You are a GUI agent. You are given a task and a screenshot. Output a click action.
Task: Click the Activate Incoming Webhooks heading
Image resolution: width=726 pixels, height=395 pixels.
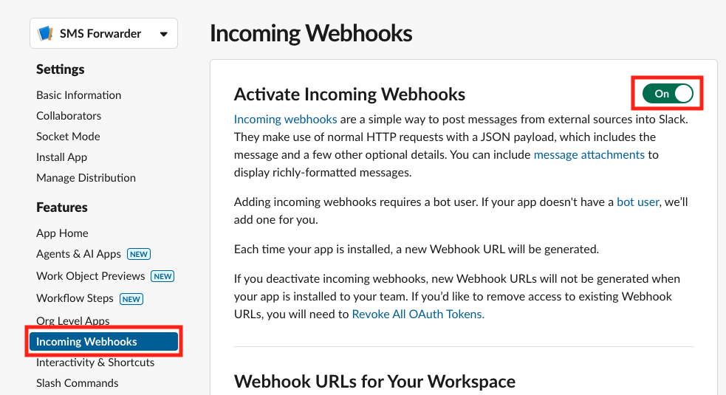349,95
